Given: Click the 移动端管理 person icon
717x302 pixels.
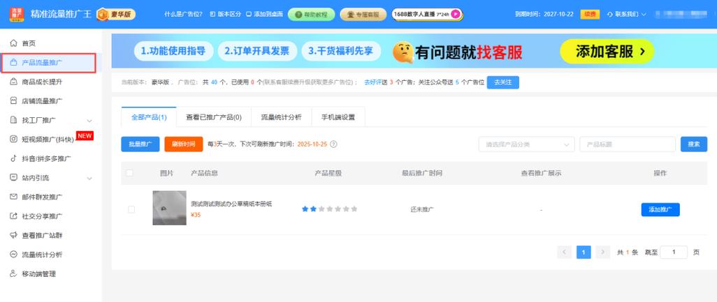Looking at the screenshot, I should click(14, 273).
